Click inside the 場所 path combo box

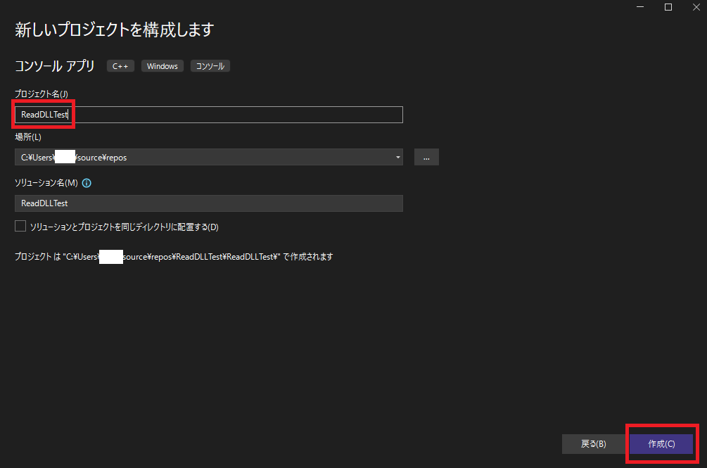pos(204,157)
